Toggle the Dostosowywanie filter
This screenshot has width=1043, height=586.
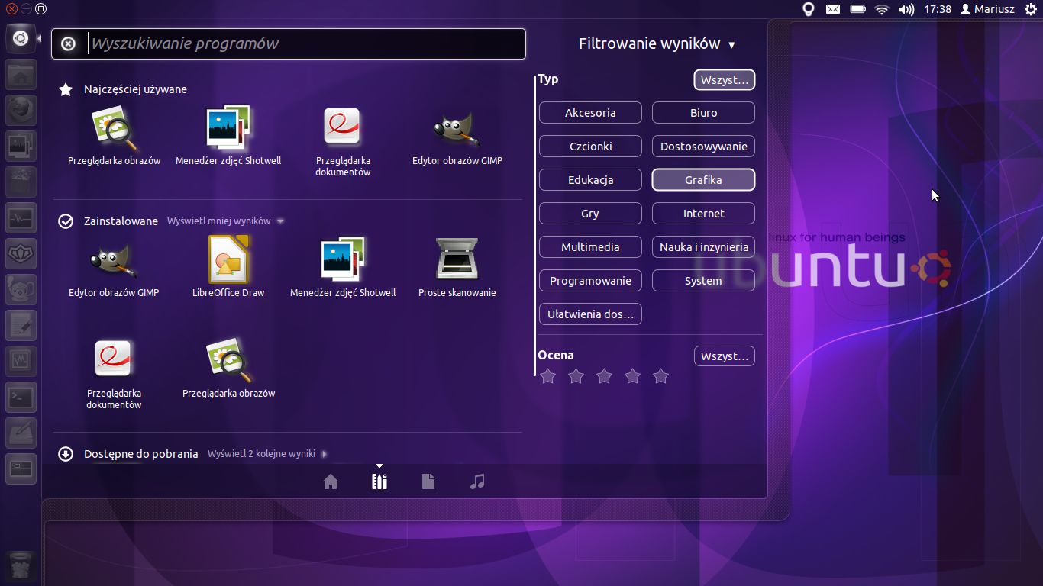point(703,146)
